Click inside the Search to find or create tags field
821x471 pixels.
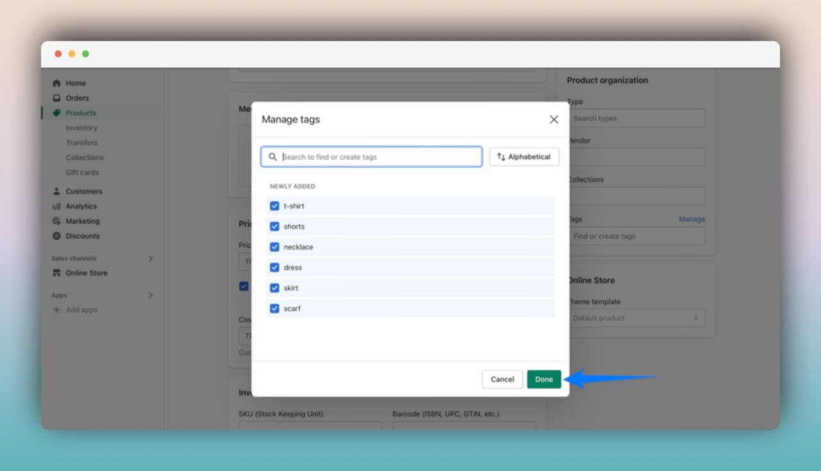371,156
